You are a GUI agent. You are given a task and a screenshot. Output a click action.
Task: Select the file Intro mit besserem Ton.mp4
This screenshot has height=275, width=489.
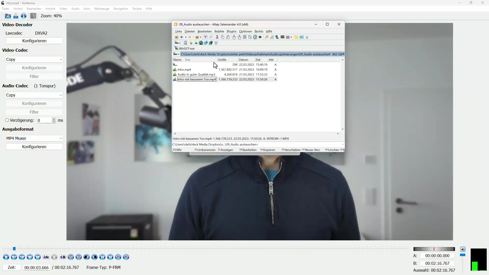(x=196, y=79)
